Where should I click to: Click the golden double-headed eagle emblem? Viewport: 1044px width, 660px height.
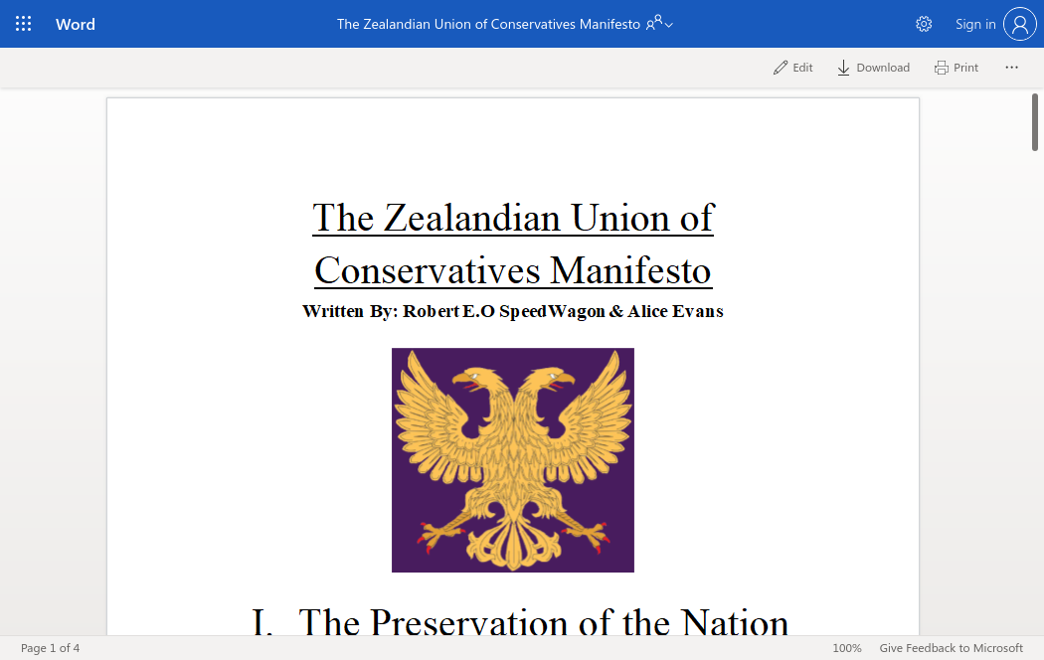click(513, 460)
